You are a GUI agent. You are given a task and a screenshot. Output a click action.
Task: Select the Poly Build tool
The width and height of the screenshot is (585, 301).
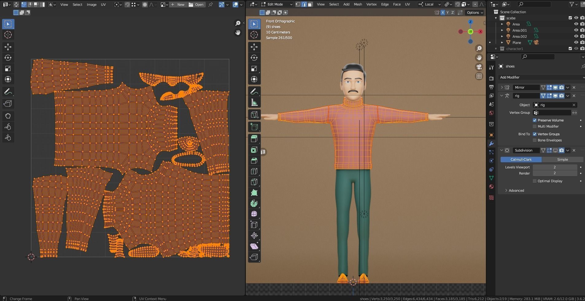pos(254,193)
